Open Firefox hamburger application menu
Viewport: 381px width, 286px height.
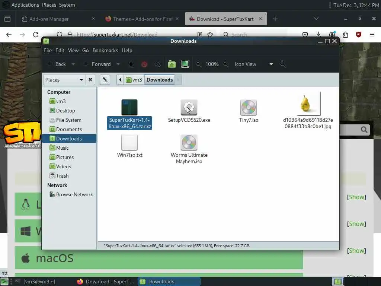(372, 35)
